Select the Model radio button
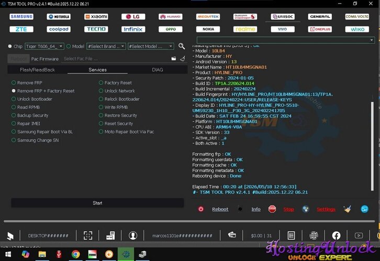The width and height of the screenshot is (380, 261). point(69,46)
